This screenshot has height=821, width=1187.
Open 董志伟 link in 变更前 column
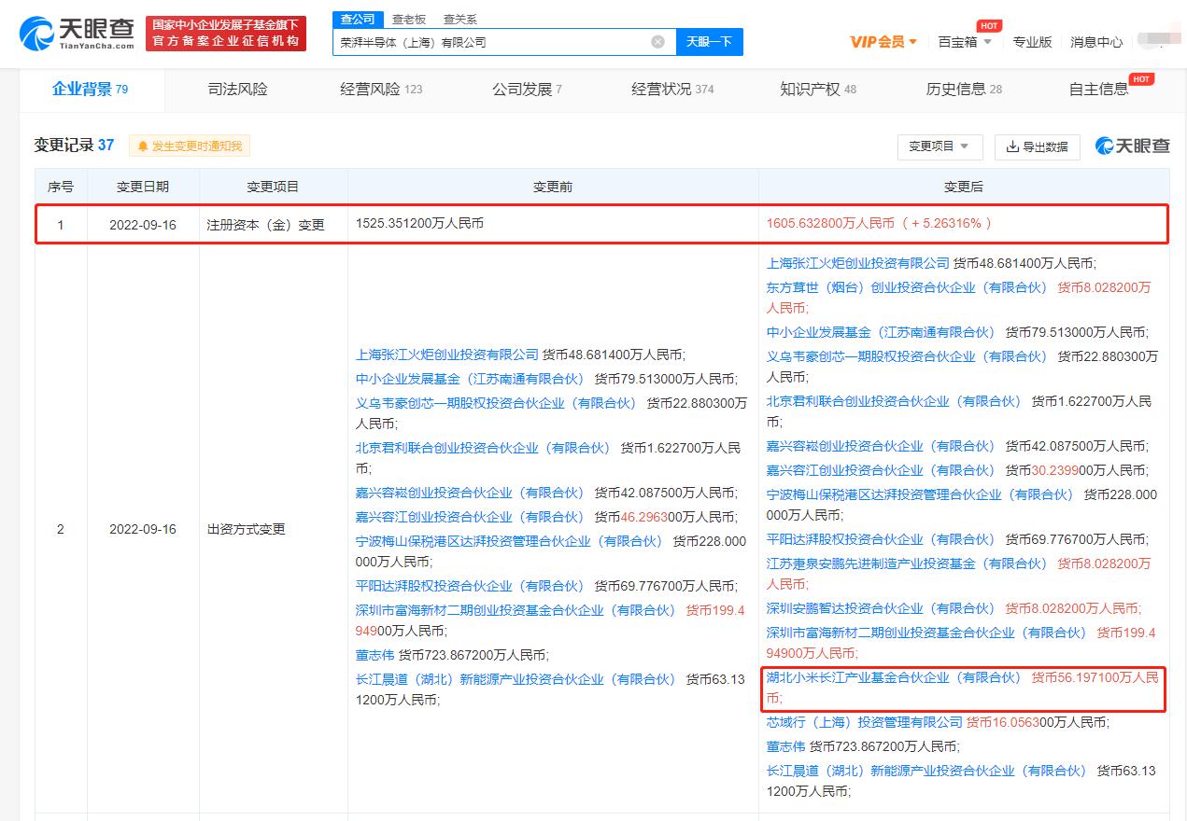(374, 655)
